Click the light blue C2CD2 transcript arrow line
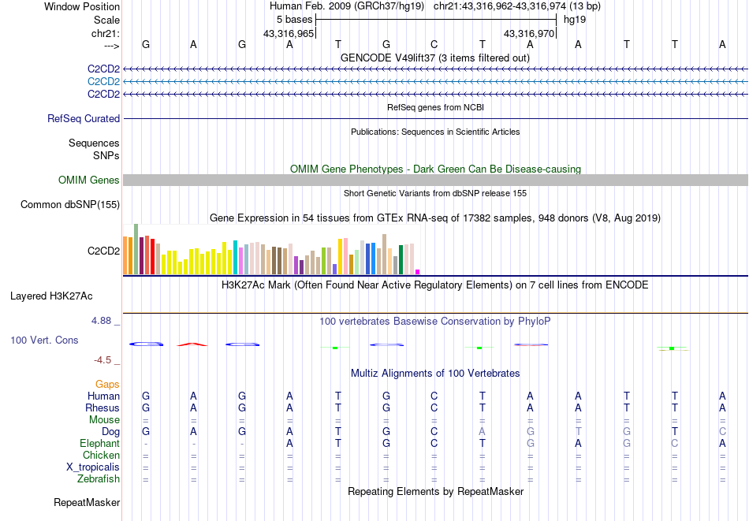 (x=435, y=82)
